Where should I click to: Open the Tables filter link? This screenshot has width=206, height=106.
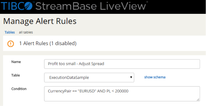(x=10, y=32)
